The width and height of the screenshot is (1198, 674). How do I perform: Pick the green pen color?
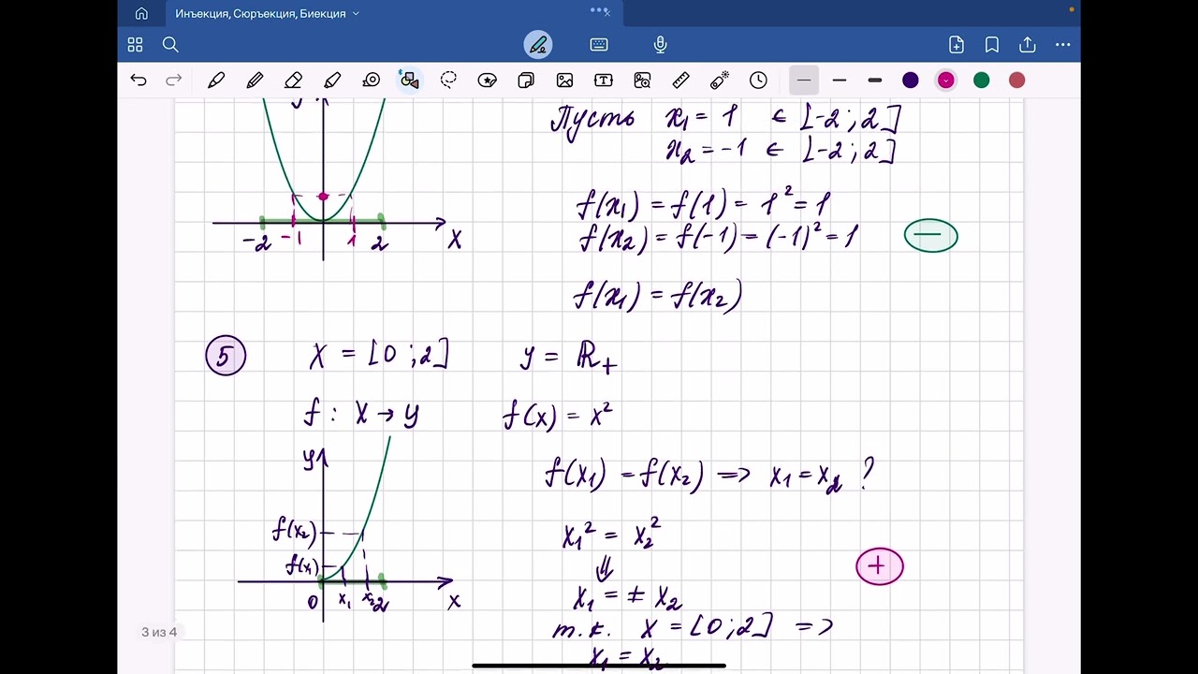982,81
